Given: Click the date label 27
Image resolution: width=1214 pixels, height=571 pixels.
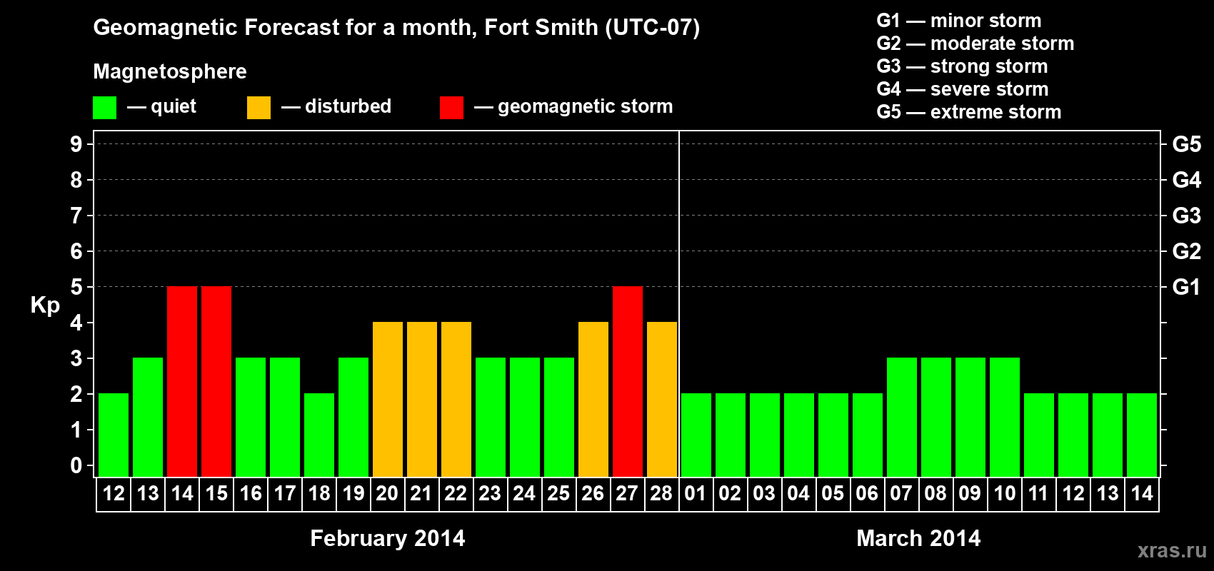Looking at the screenshot, I should coord(628,493).
